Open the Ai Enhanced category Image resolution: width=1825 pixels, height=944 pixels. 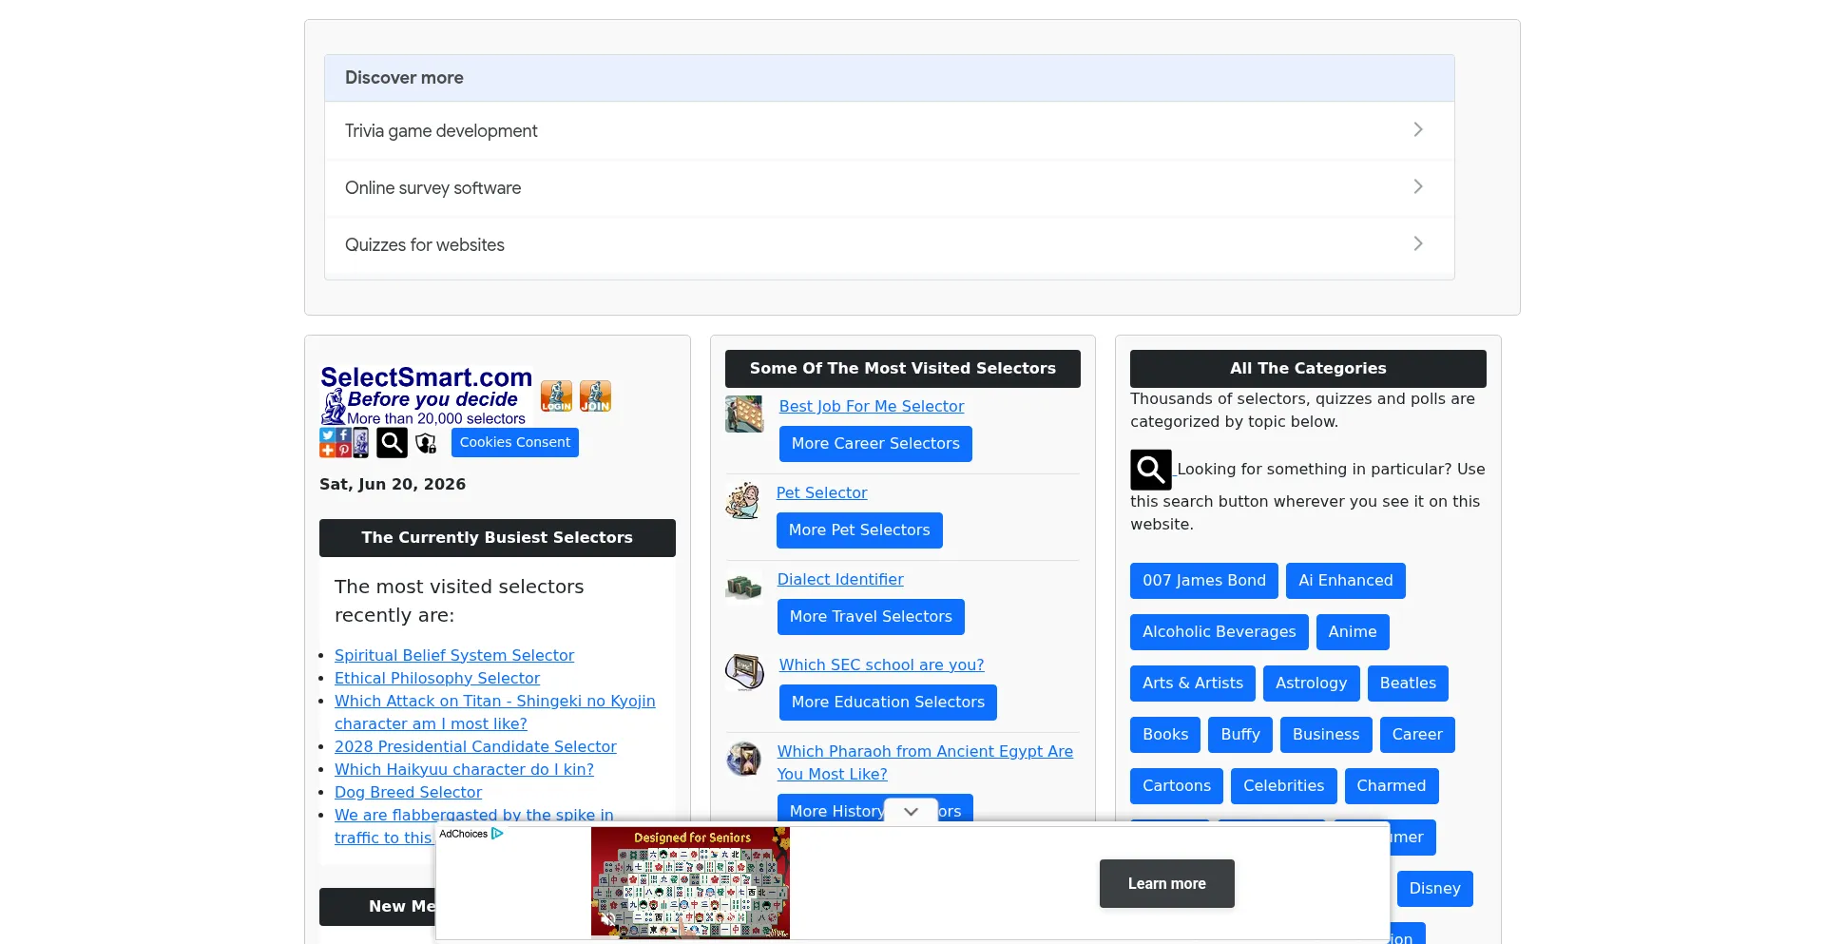coord(1346,581)
